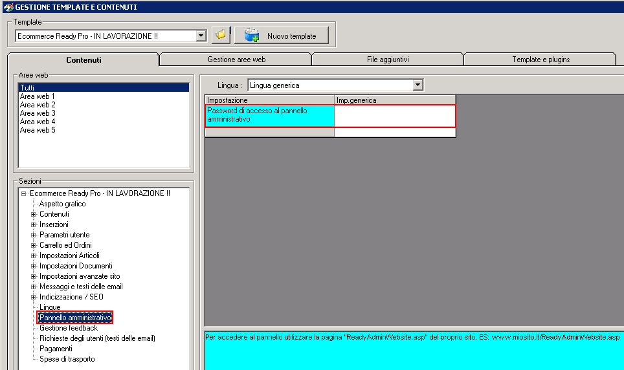
Task: Switch to the Gestione aree web tab
Action: tap(236, 60)
